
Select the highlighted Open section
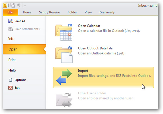pos(24,49)
